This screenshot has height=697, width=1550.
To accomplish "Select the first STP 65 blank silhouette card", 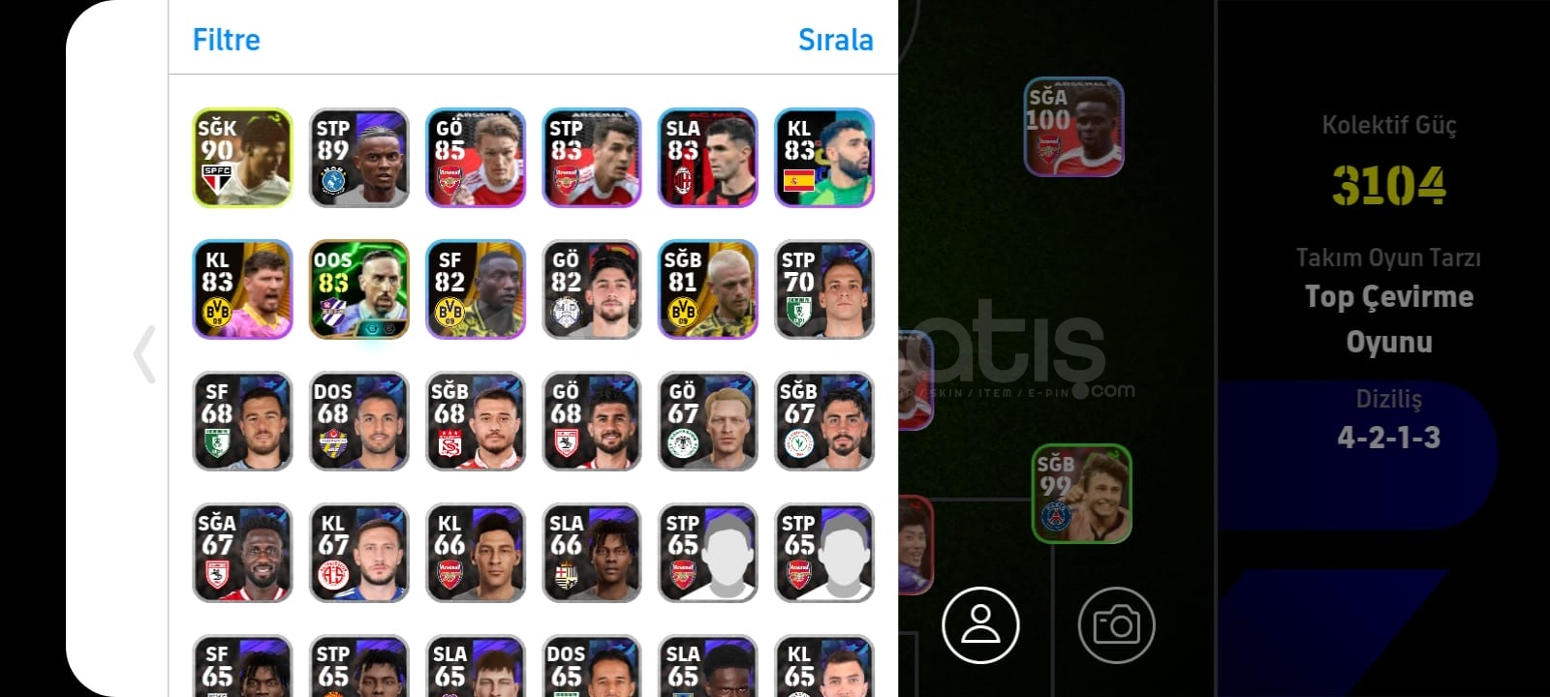I will point(707,553).
